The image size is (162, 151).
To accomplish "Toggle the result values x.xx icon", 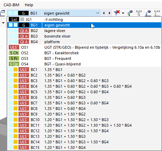I will tap(139, 13).
